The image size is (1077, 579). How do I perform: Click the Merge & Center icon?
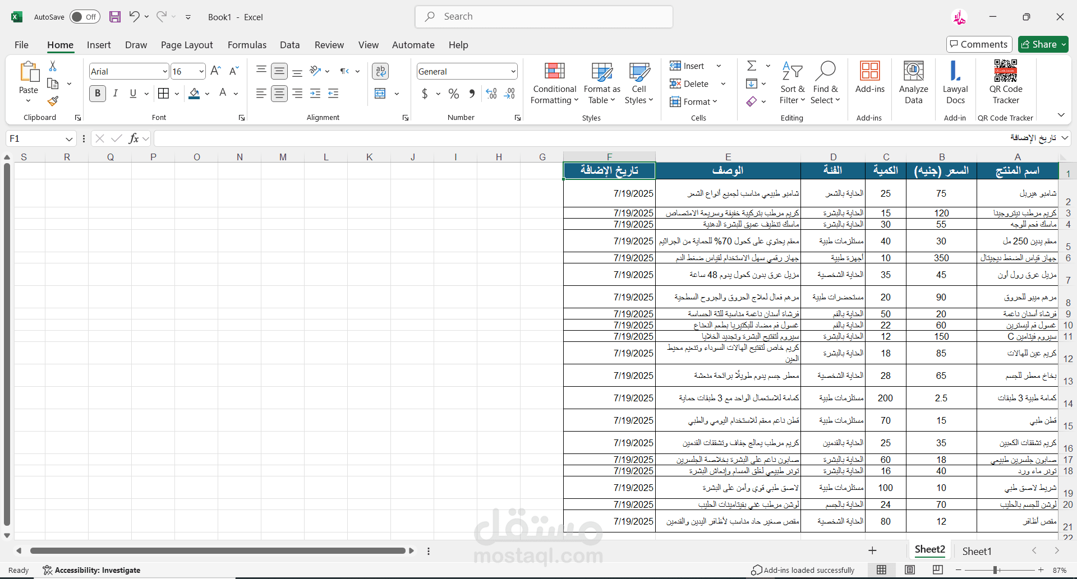(x=380, y=93)
